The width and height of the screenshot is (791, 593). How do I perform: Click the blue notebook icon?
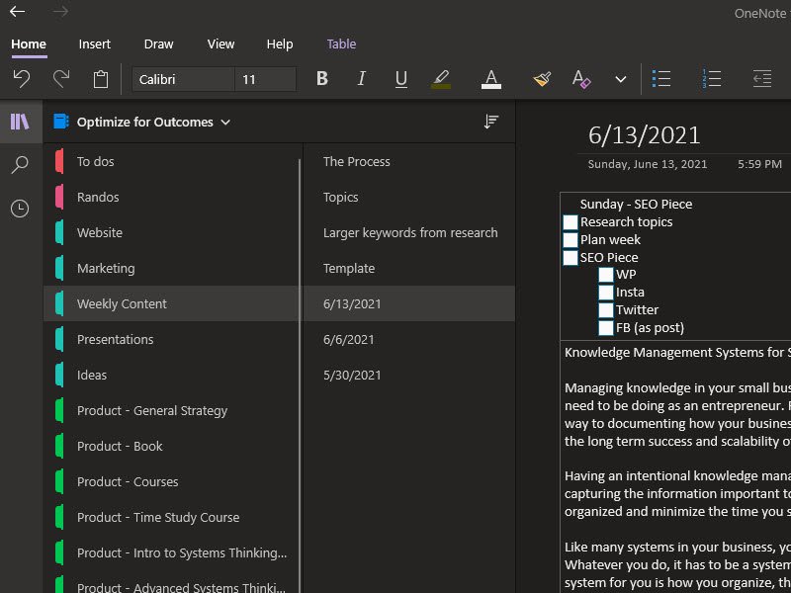(61, 122)
